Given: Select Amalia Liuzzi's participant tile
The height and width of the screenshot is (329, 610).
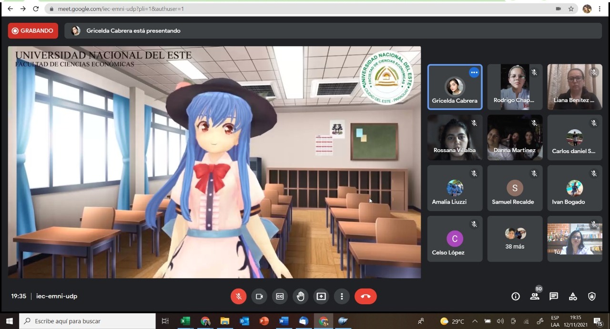Looking at the screenshot, I should [455, 188].
